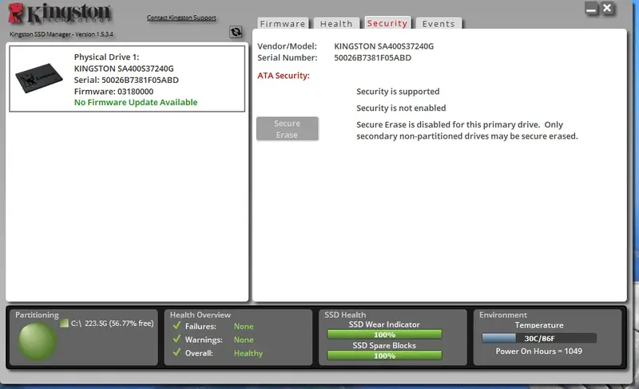Click the 'Partitioning' panel title

pyautogui.click(x=37, y=315)
